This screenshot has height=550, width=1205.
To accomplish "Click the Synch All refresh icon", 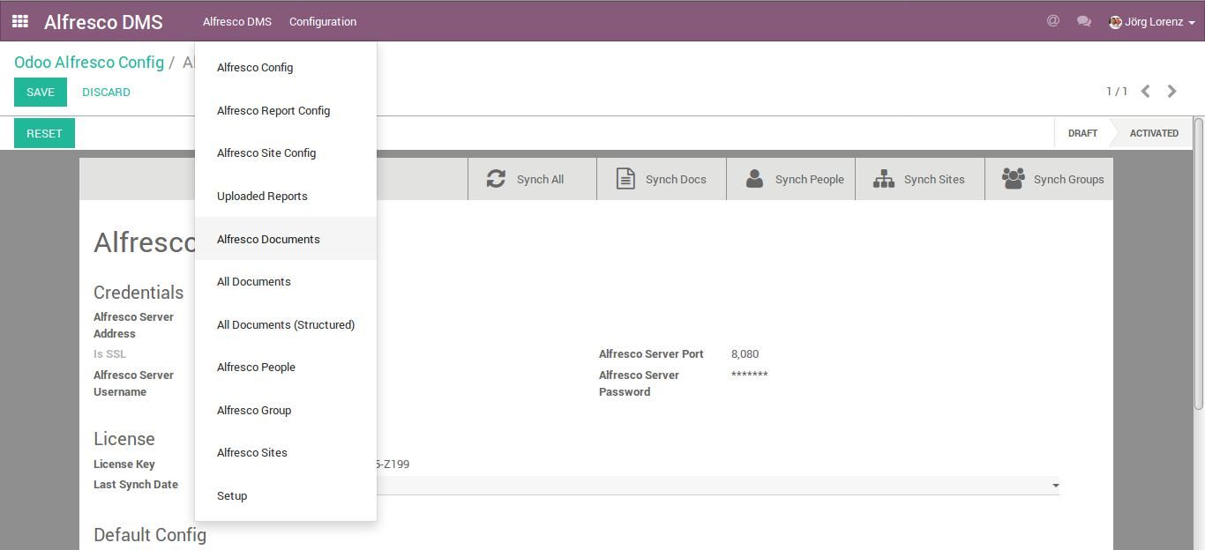I will (x=496, y=179).
